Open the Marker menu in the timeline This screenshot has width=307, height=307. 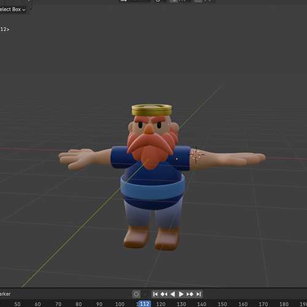tap(5, 294)
